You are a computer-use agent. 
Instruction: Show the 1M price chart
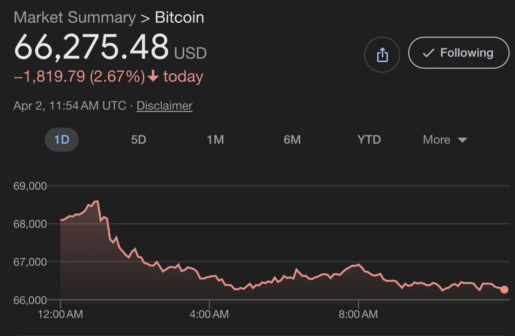pyautogui.click(x=215, y=140)
